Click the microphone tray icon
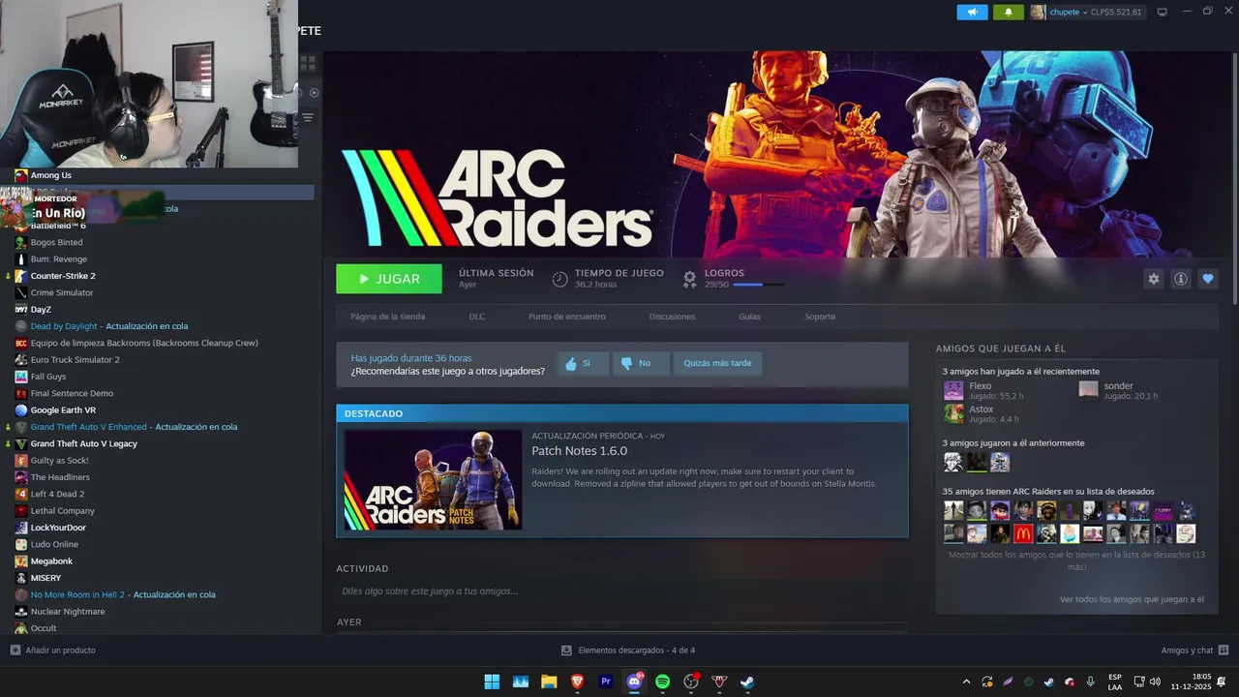 point(1090,682)
